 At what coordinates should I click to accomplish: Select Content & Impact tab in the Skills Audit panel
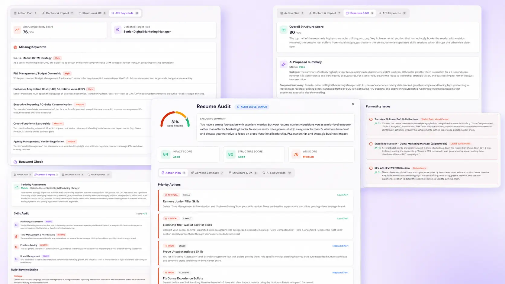coord(46,175)
